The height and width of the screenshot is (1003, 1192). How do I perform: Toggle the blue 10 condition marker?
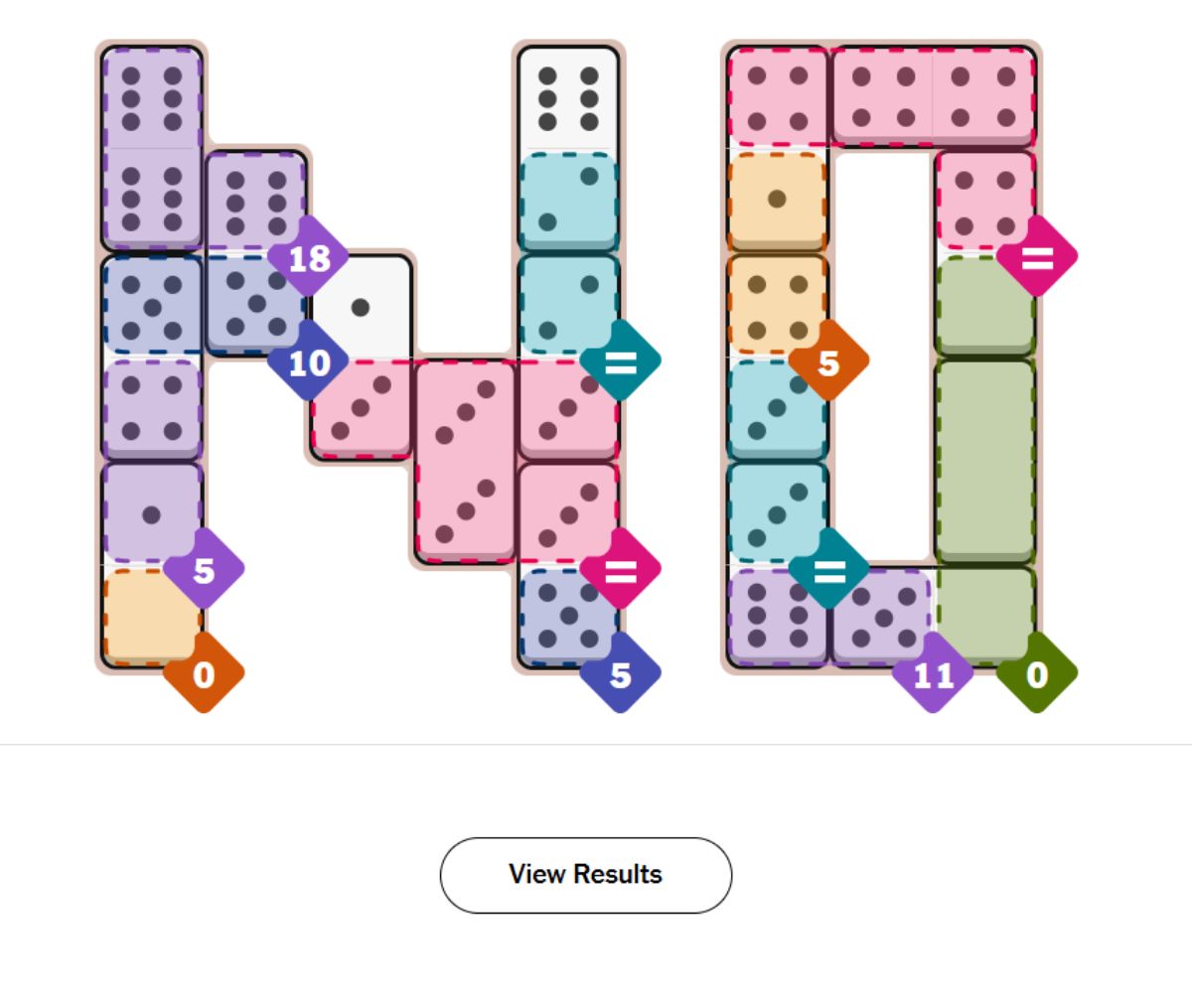tap(310, 362)
